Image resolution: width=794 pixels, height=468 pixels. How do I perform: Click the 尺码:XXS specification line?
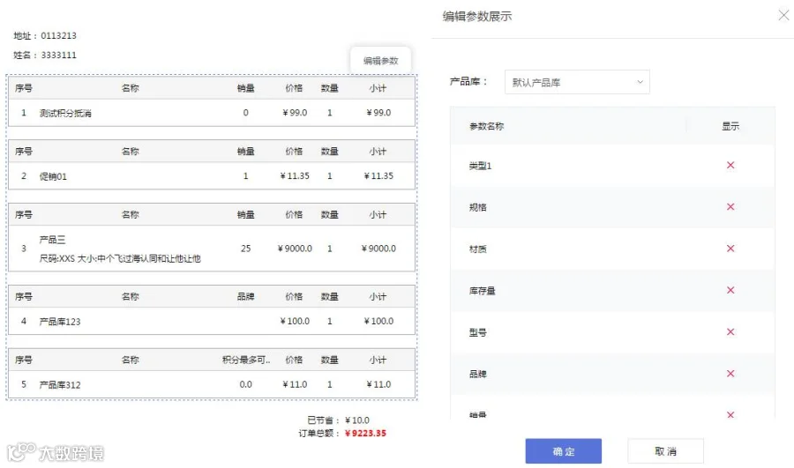coord(120,258)
